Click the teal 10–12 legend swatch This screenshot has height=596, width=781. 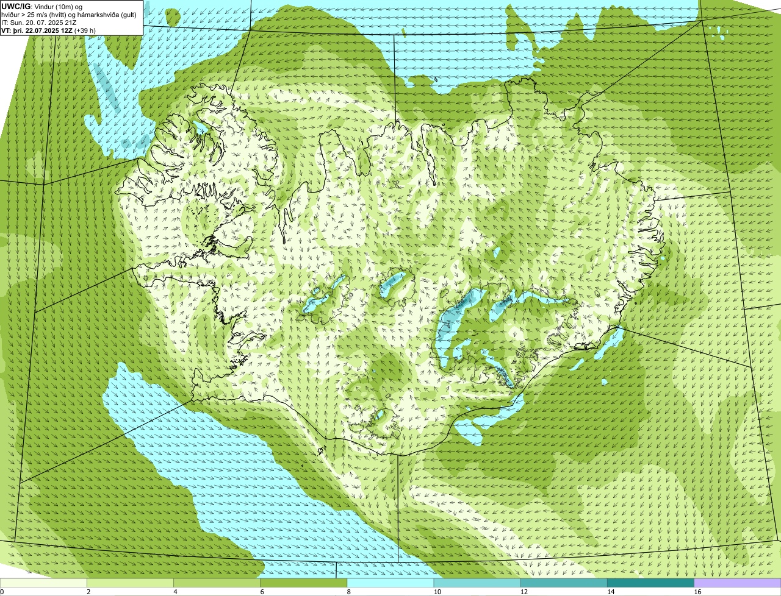coord(477,583)
